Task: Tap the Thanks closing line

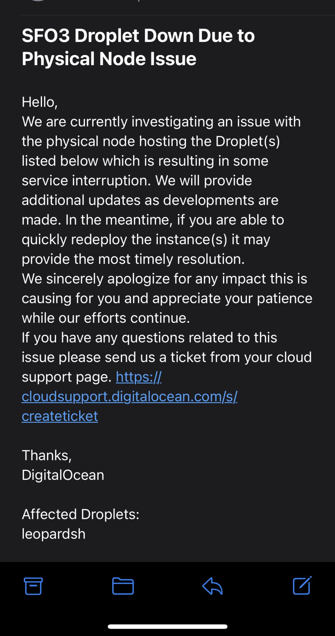Action: pos(47,455)
